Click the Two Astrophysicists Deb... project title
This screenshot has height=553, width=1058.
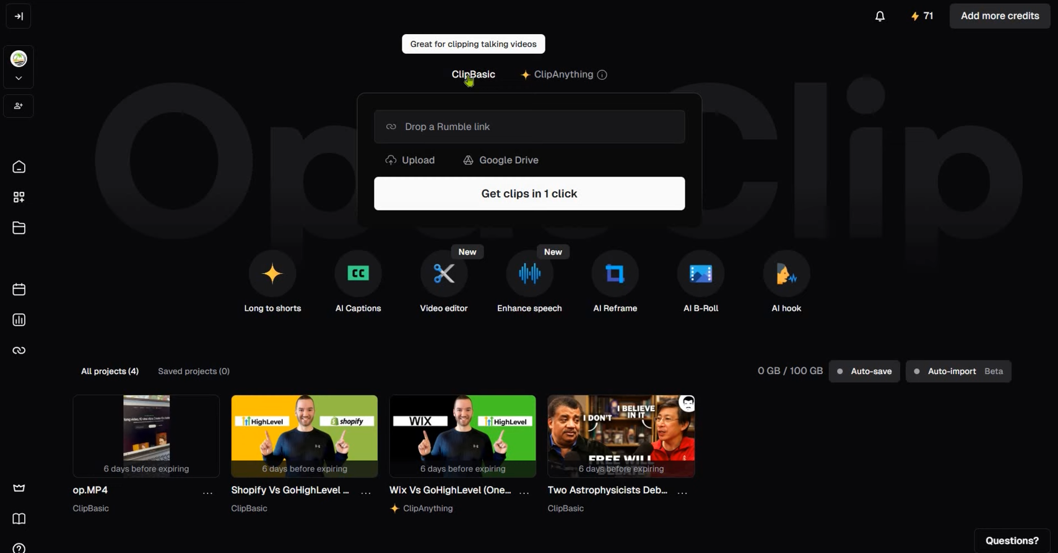[607, 490]
